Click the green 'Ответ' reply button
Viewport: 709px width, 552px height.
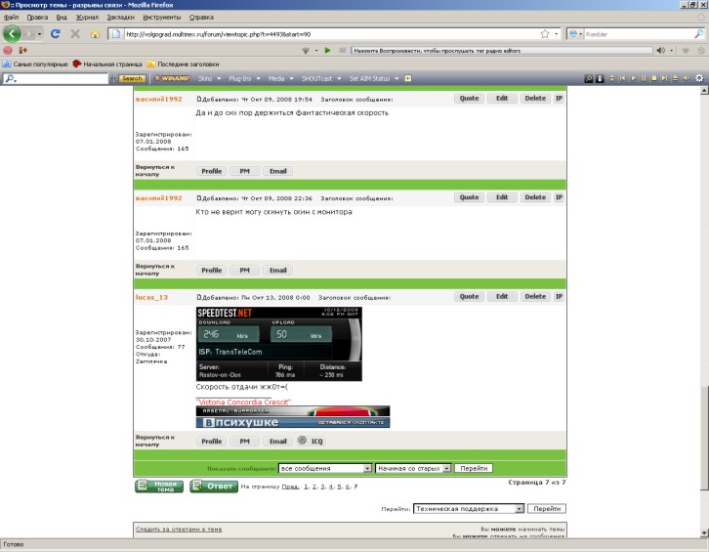[213, 486]
